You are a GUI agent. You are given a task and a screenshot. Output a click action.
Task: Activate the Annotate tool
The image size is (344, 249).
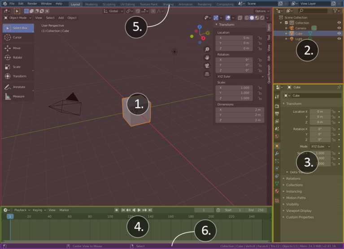click(x=18, y=87)
